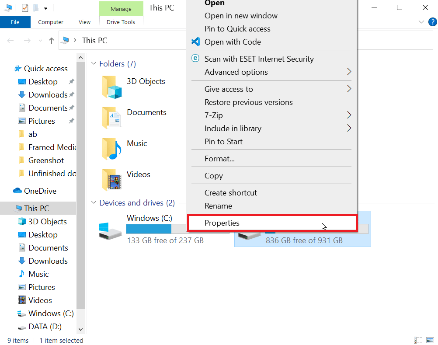Click the Windows (C:) capacity bar

tap(156, 229)
